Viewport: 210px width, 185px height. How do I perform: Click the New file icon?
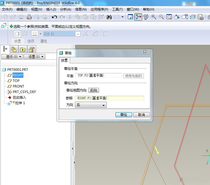click(6, 17)
